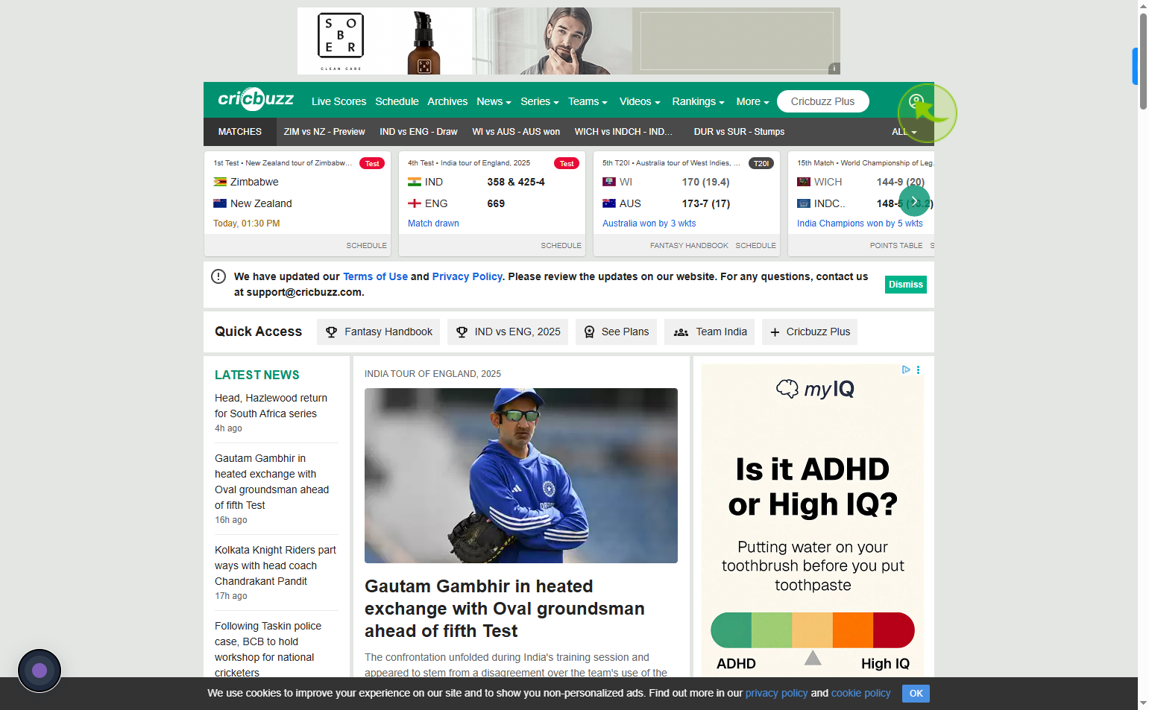Open SCHEDULE link on Zimbabwe match card

(366, 245)
